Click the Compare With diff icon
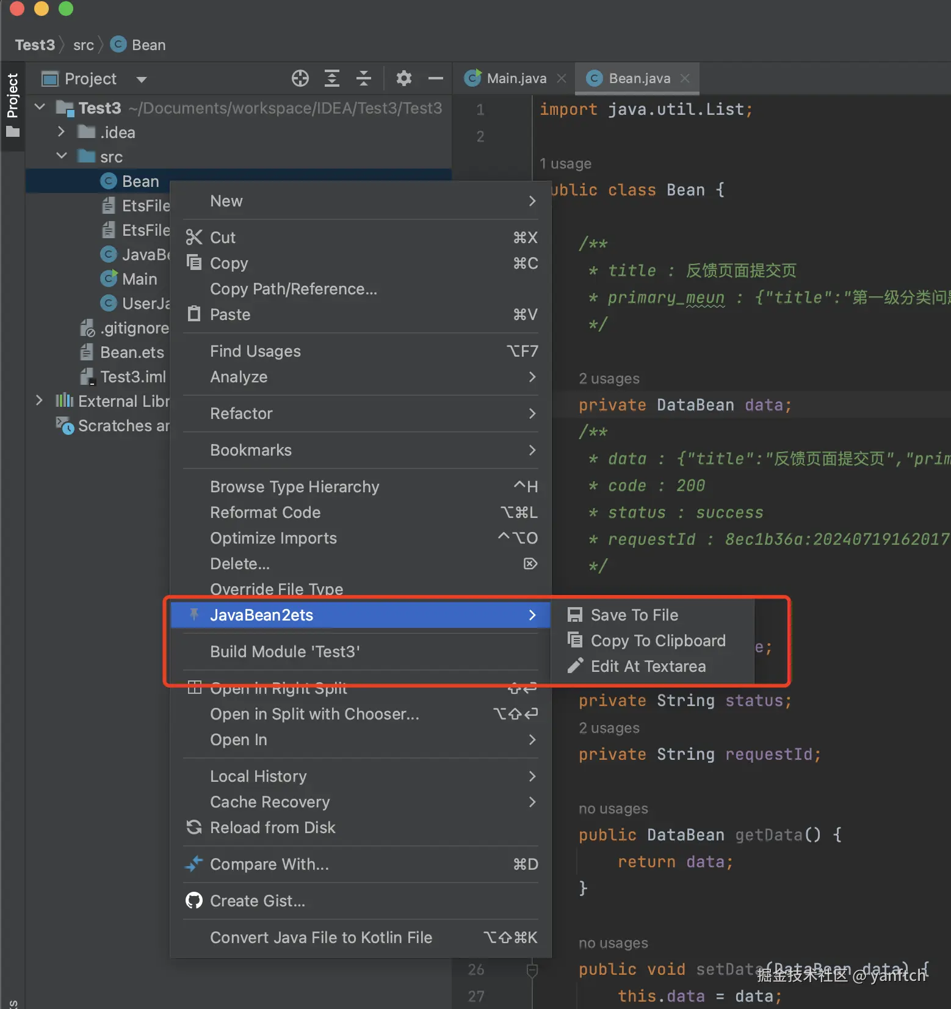The width and height of the screenshot is (951, 1009). pos(194,864)
